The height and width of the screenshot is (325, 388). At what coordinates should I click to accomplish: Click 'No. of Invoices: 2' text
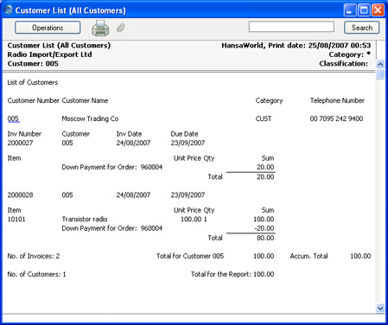pyautogui.click(x=34, y=256)
